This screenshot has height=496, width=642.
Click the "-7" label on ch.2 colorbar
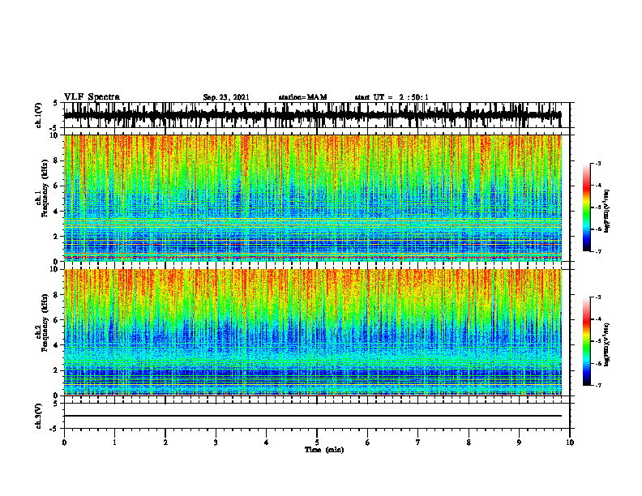click(x=598, y=385)
